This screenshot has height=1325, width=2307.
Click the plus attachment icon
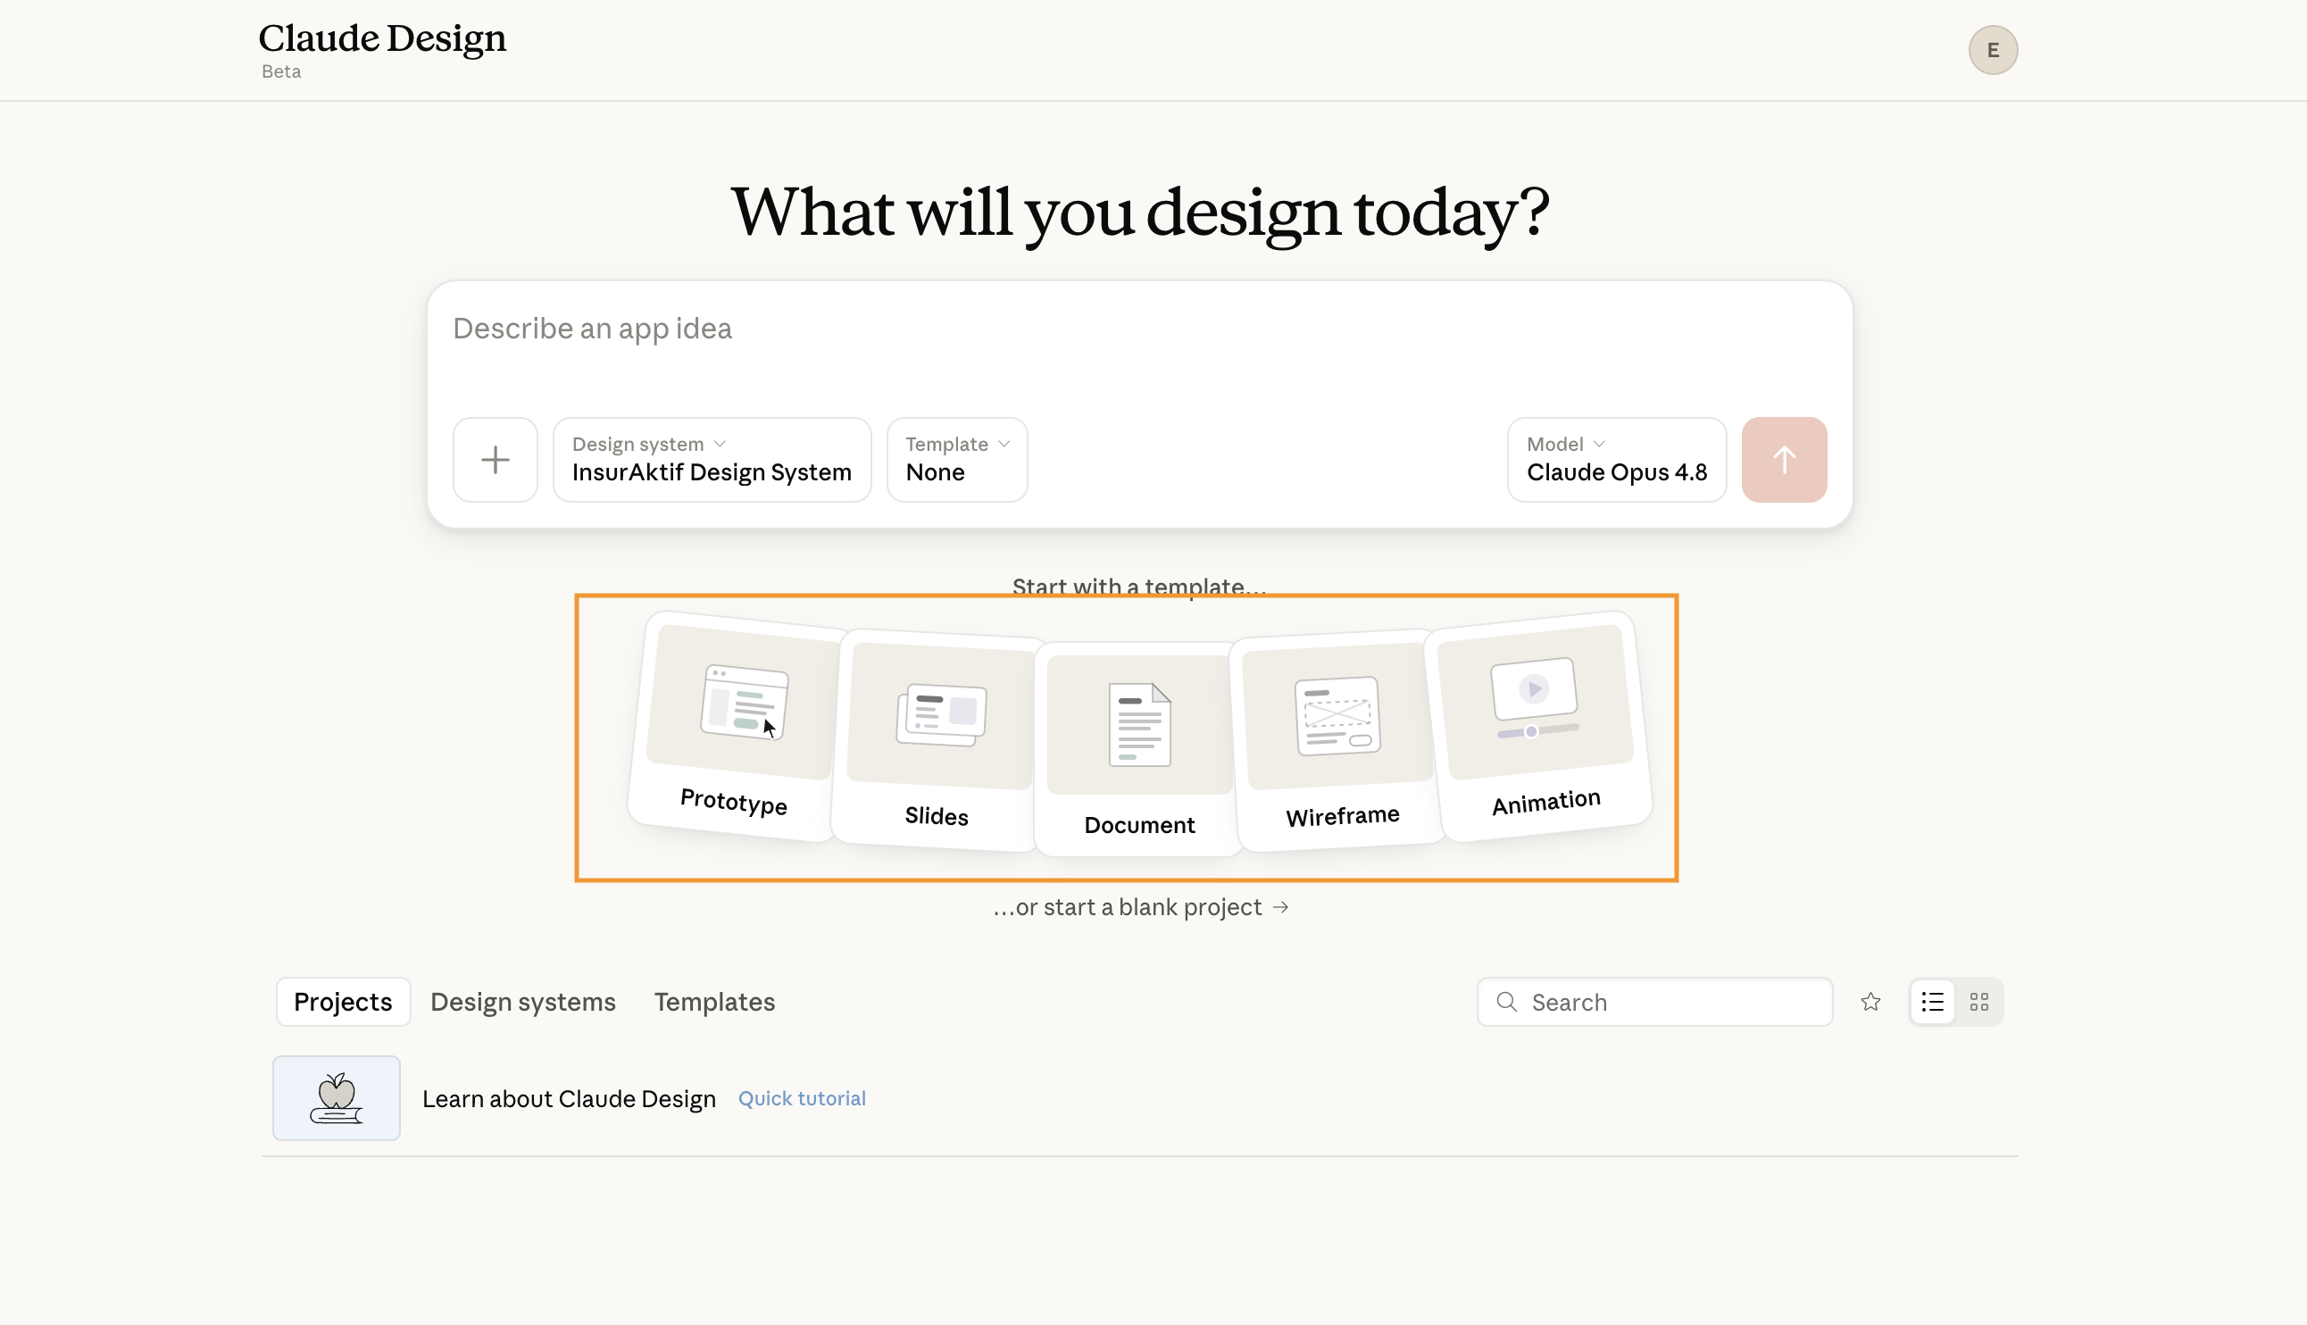pyautogui.click(x=495, y=460)
